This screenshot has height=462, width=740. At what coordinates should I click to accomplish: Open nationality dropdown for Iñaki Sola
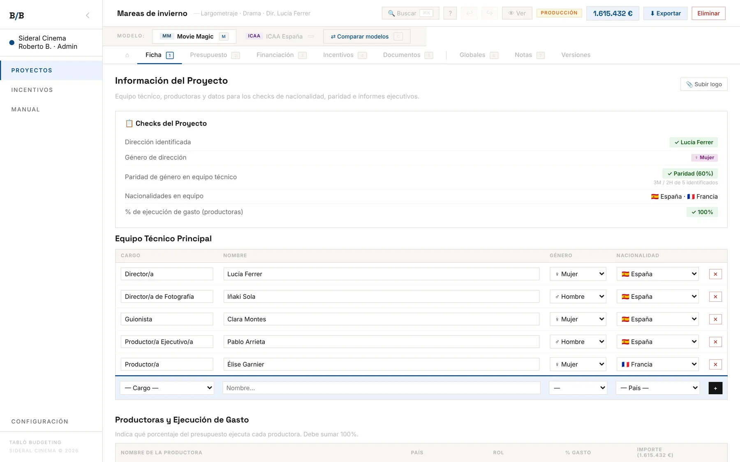(x=658, y=297)
